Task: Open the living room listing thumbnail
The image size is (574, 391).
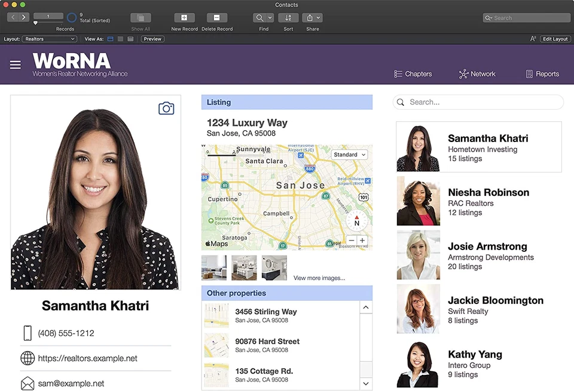Action: pos(214,268)
